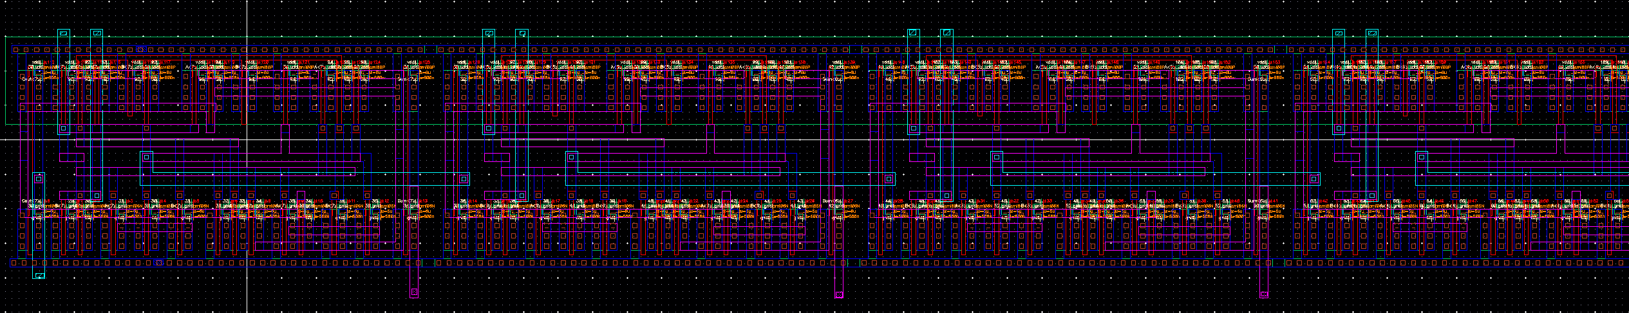Viewport: 1629px width, 313px height.
Task: Click the instance label I=13
Action: [424, 201]
